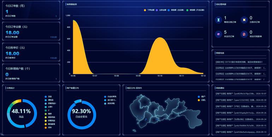Screen dimensions: 272x137
Task: Click the 今日客单价 value 18.00
Action: (12, 53)
